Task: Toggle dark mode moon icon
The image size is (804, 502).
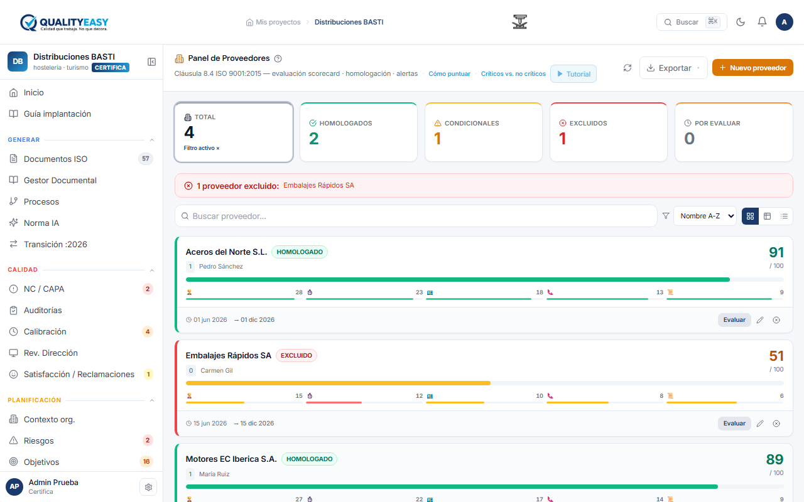Action: point(741,22)
